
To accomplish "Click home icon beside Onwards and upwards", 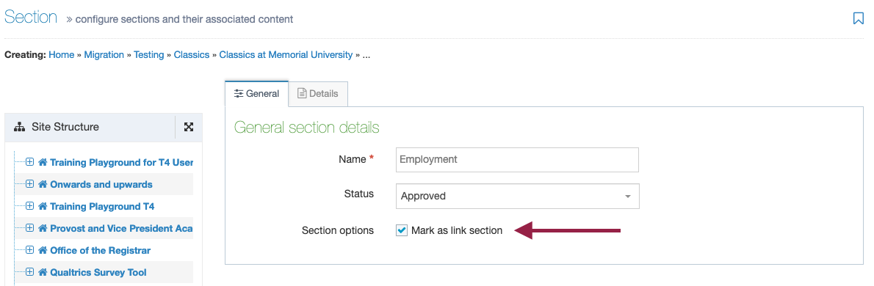I will pos(43,184).
